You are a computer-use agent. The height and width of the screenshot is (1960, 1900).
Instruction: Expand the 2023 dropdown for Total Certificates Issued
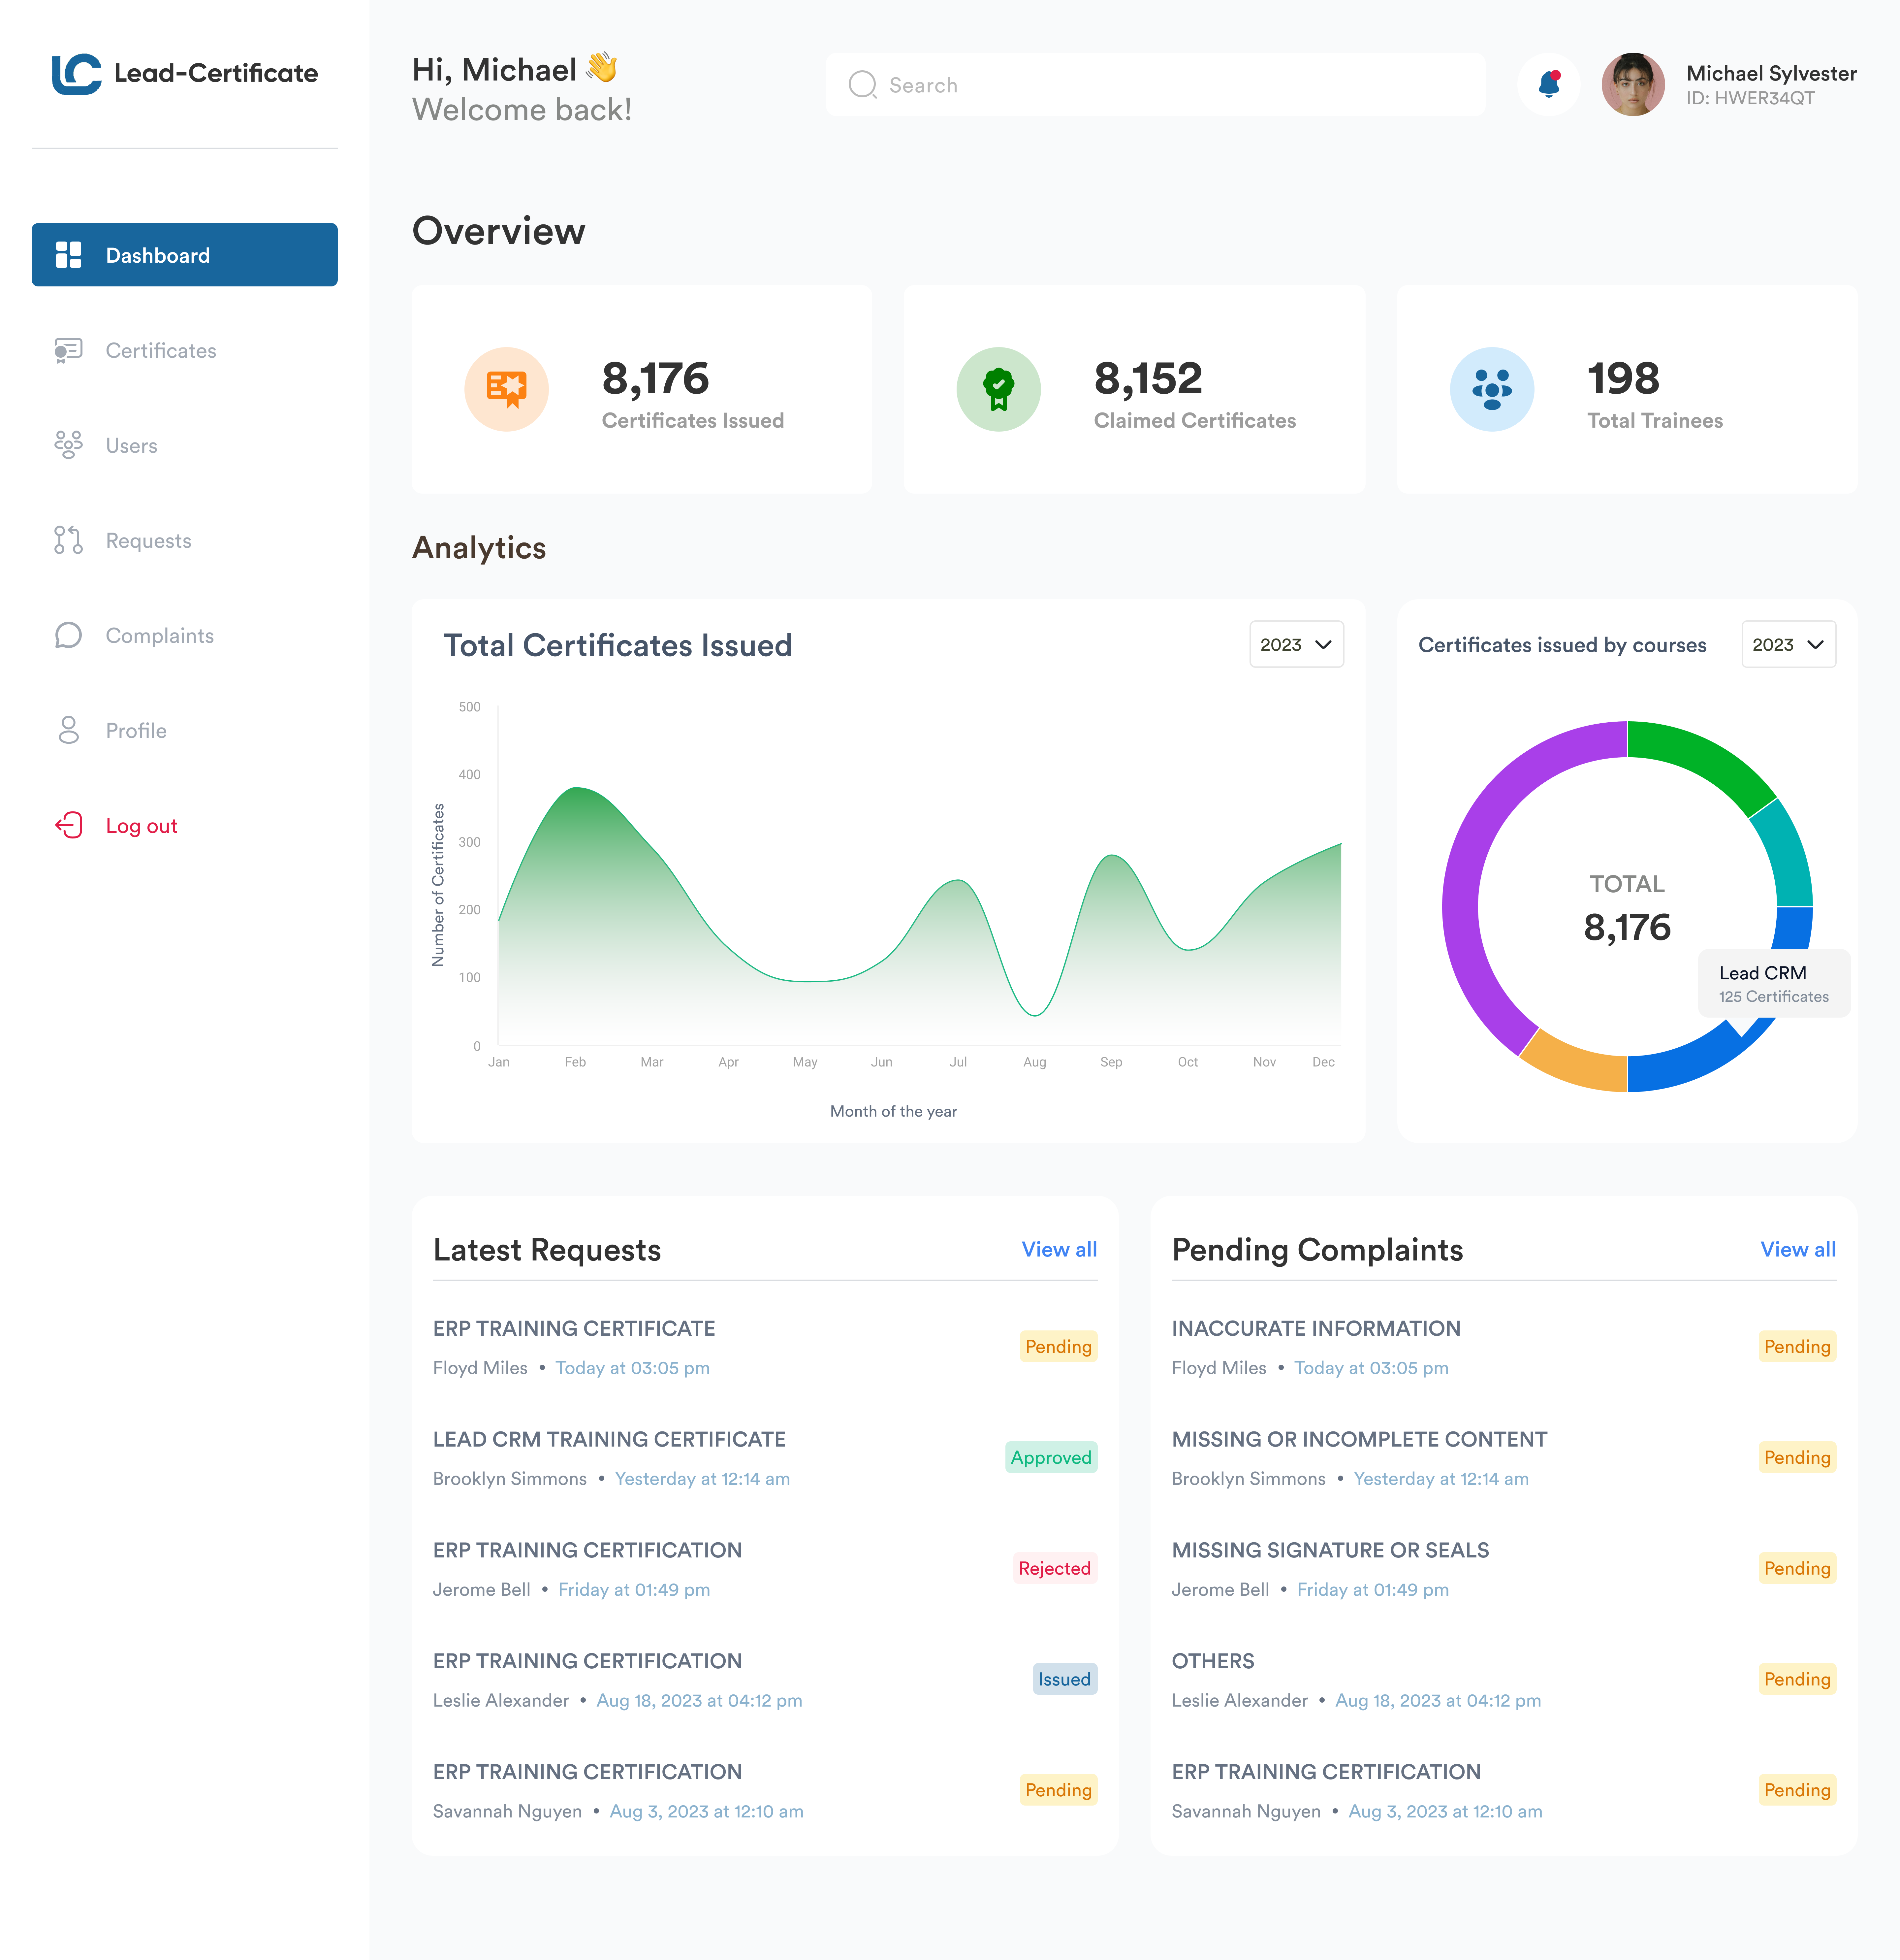[1296, 644]
